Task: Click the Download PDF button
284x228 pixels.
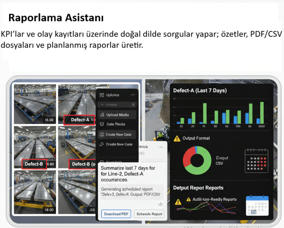Action: point(116,214)
